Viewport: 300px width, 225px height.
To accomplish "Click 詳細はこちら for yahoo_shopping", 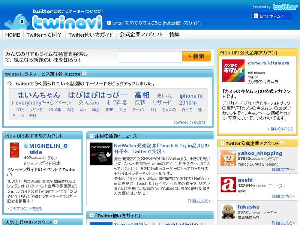I will coord(282,169).
